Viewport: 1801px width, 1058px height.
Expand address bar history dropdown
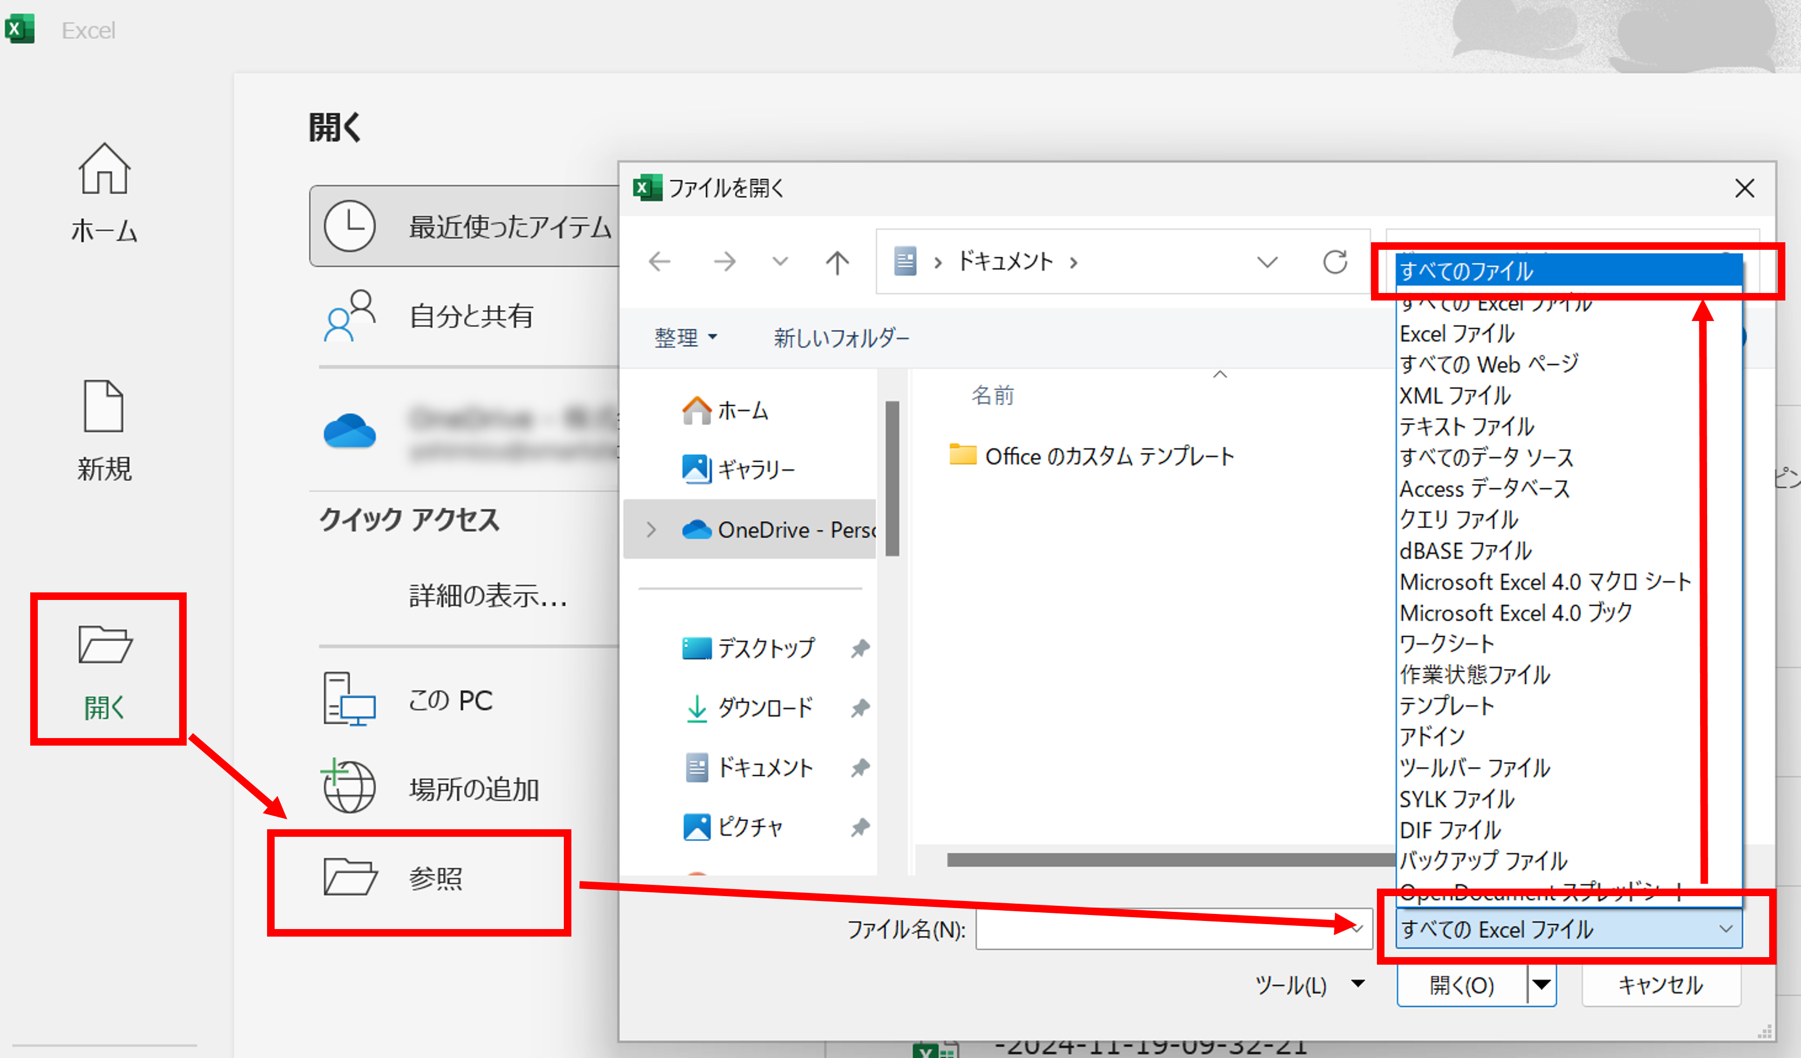1267,262
